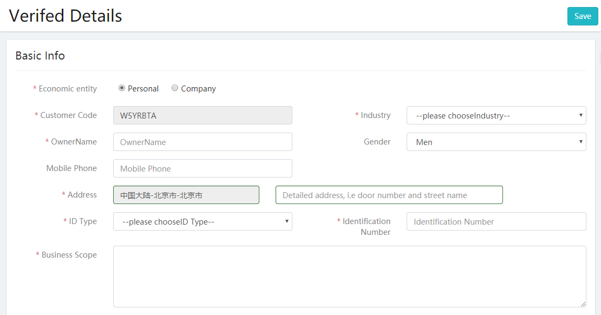This screenshot has height=315, width=601.
Task: Click the ID Type dropdown arrow icon
Action: 287,221
